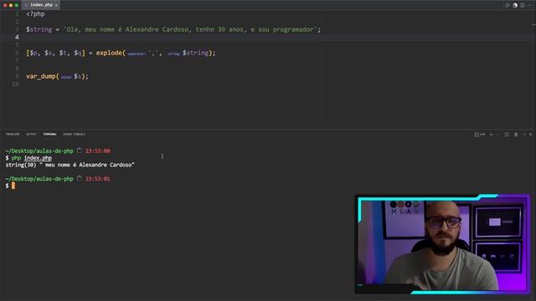The width and height of the screenshot is (536, 301).
Task: Click line number 4 in the gutter
Action: [x=17, y=37]
